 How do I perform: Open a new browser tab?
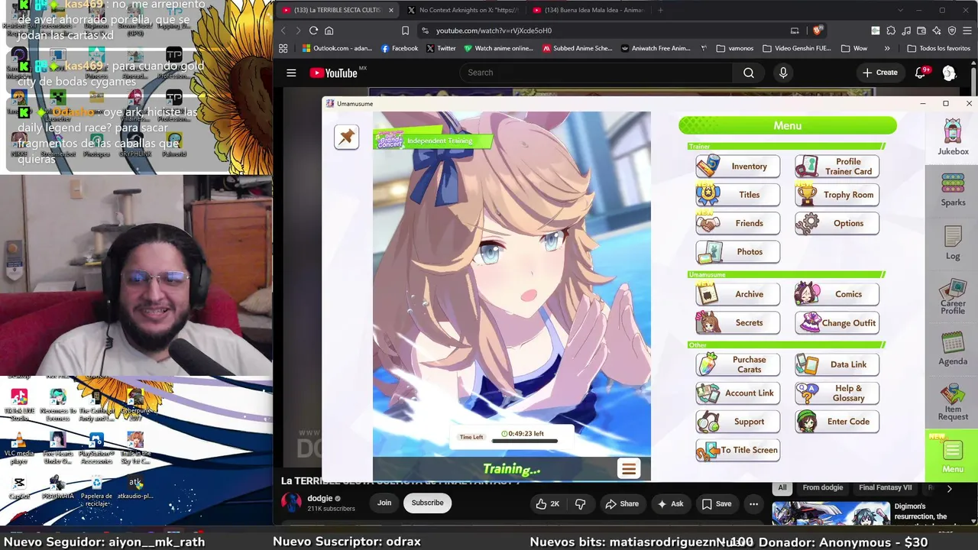(x=660, y=10)
